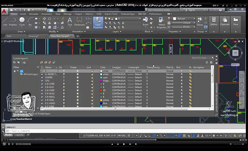This screenshot has height=151, width=248.
Task: Click the AutoCAD application menu button
Action: [4, 11]
